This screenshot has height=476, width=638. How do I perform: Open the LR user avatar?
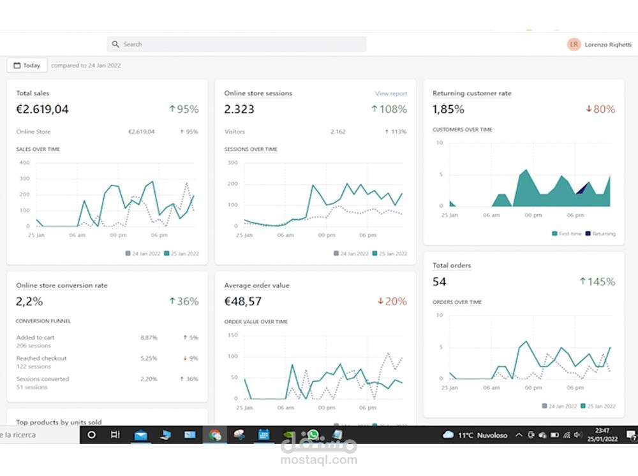[x=574, y=45]
